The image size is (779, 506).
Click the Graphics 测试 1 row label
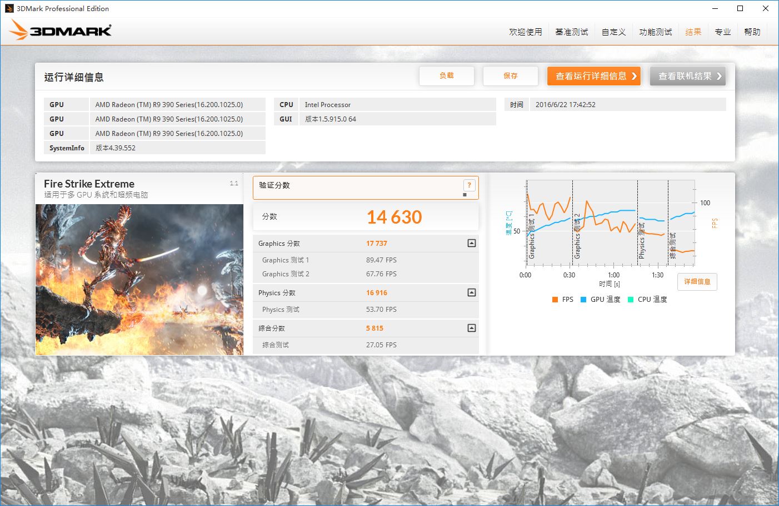(286, 260)
